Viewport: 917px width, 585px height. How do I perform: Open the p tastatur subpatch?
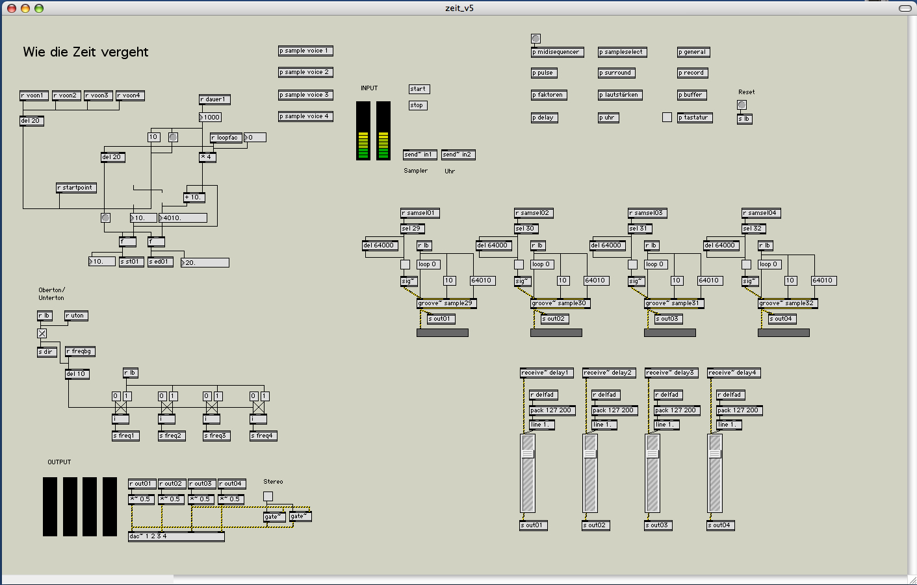click(x=695, y=118)
